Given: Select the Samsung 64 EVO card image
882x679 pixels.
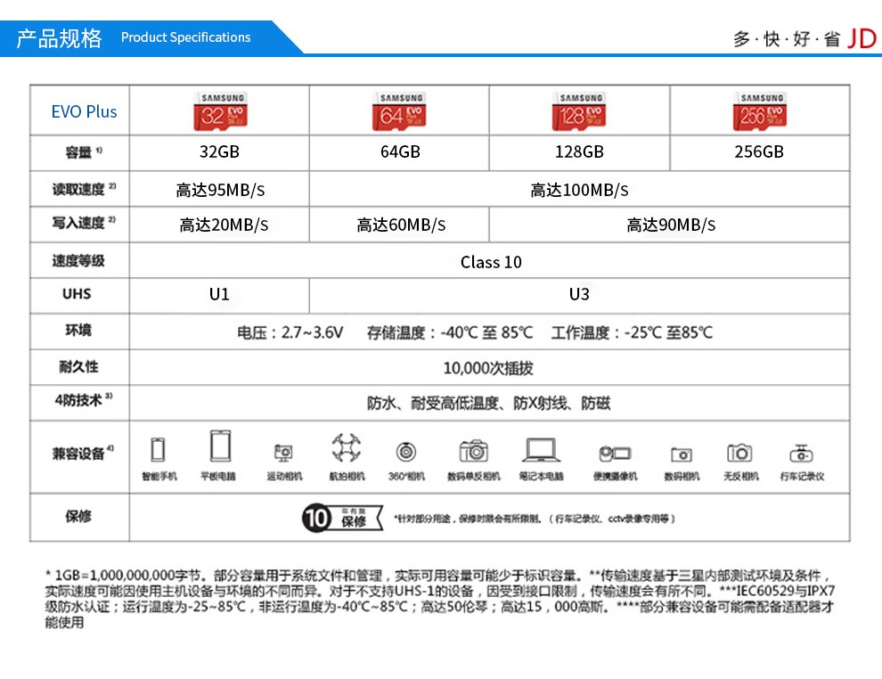Looking at the screenshot, I should 399,110.
